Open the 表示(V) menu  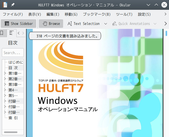35,14
